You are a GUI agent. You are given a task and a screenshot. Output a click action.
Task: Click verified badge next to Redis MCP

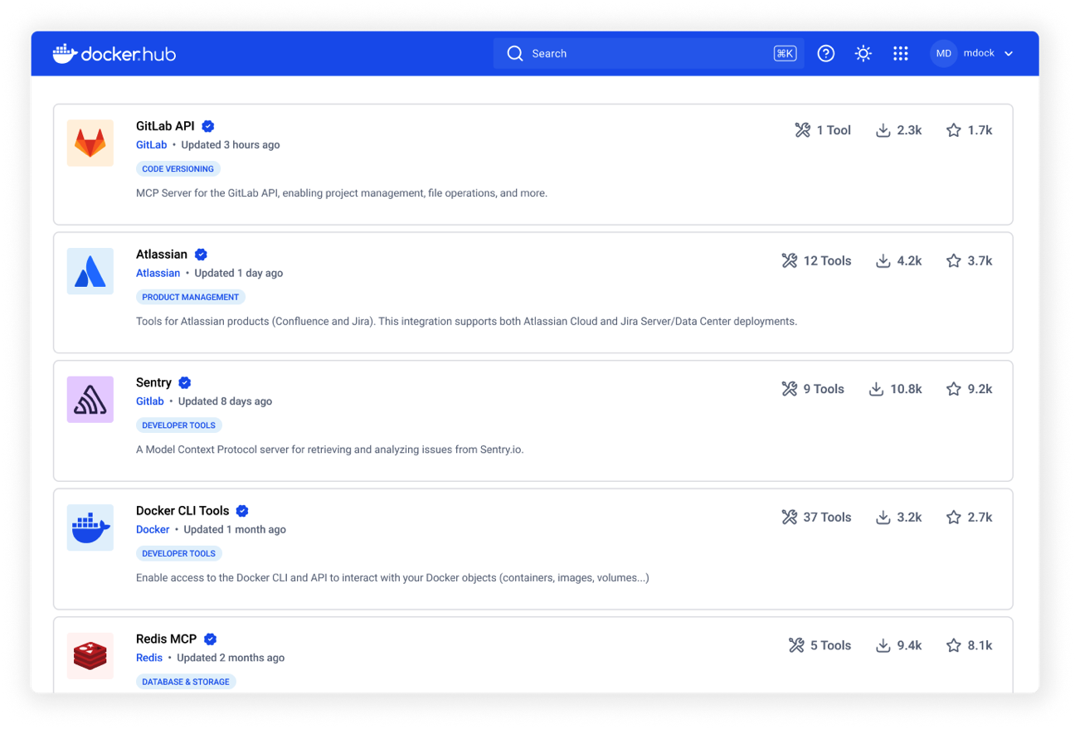point(211,639)
